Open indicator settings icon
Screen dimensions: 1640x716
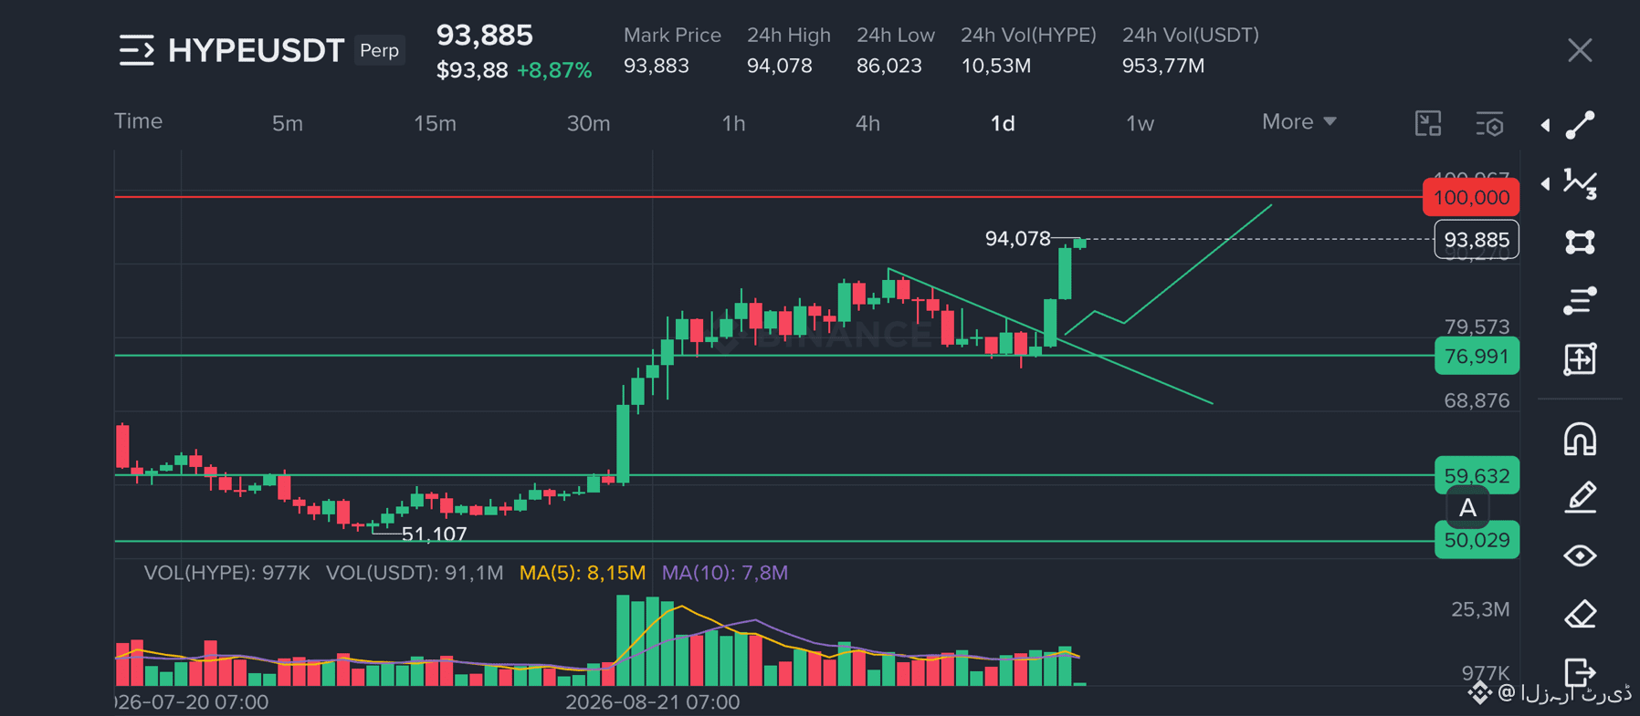tap(1489, 123)
